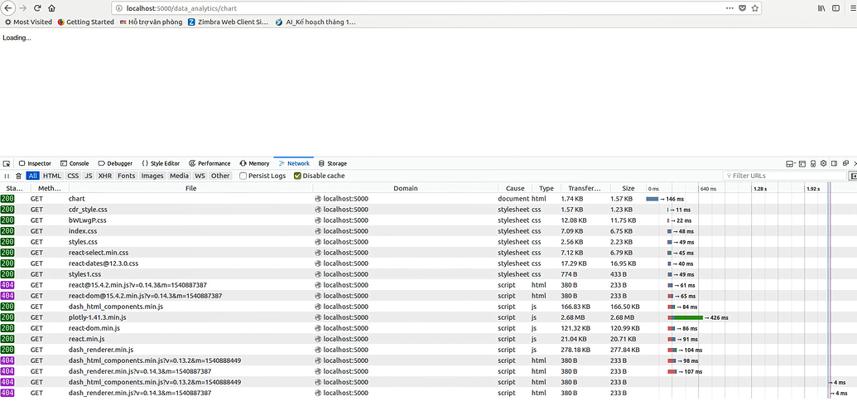The width and height of the screenshot is (857, 411).
Task: Sort requests by Domain column header
Action: point(406,188)
